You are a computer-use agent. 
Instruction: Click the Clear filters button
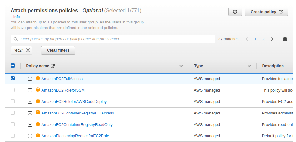click(58, 50)
